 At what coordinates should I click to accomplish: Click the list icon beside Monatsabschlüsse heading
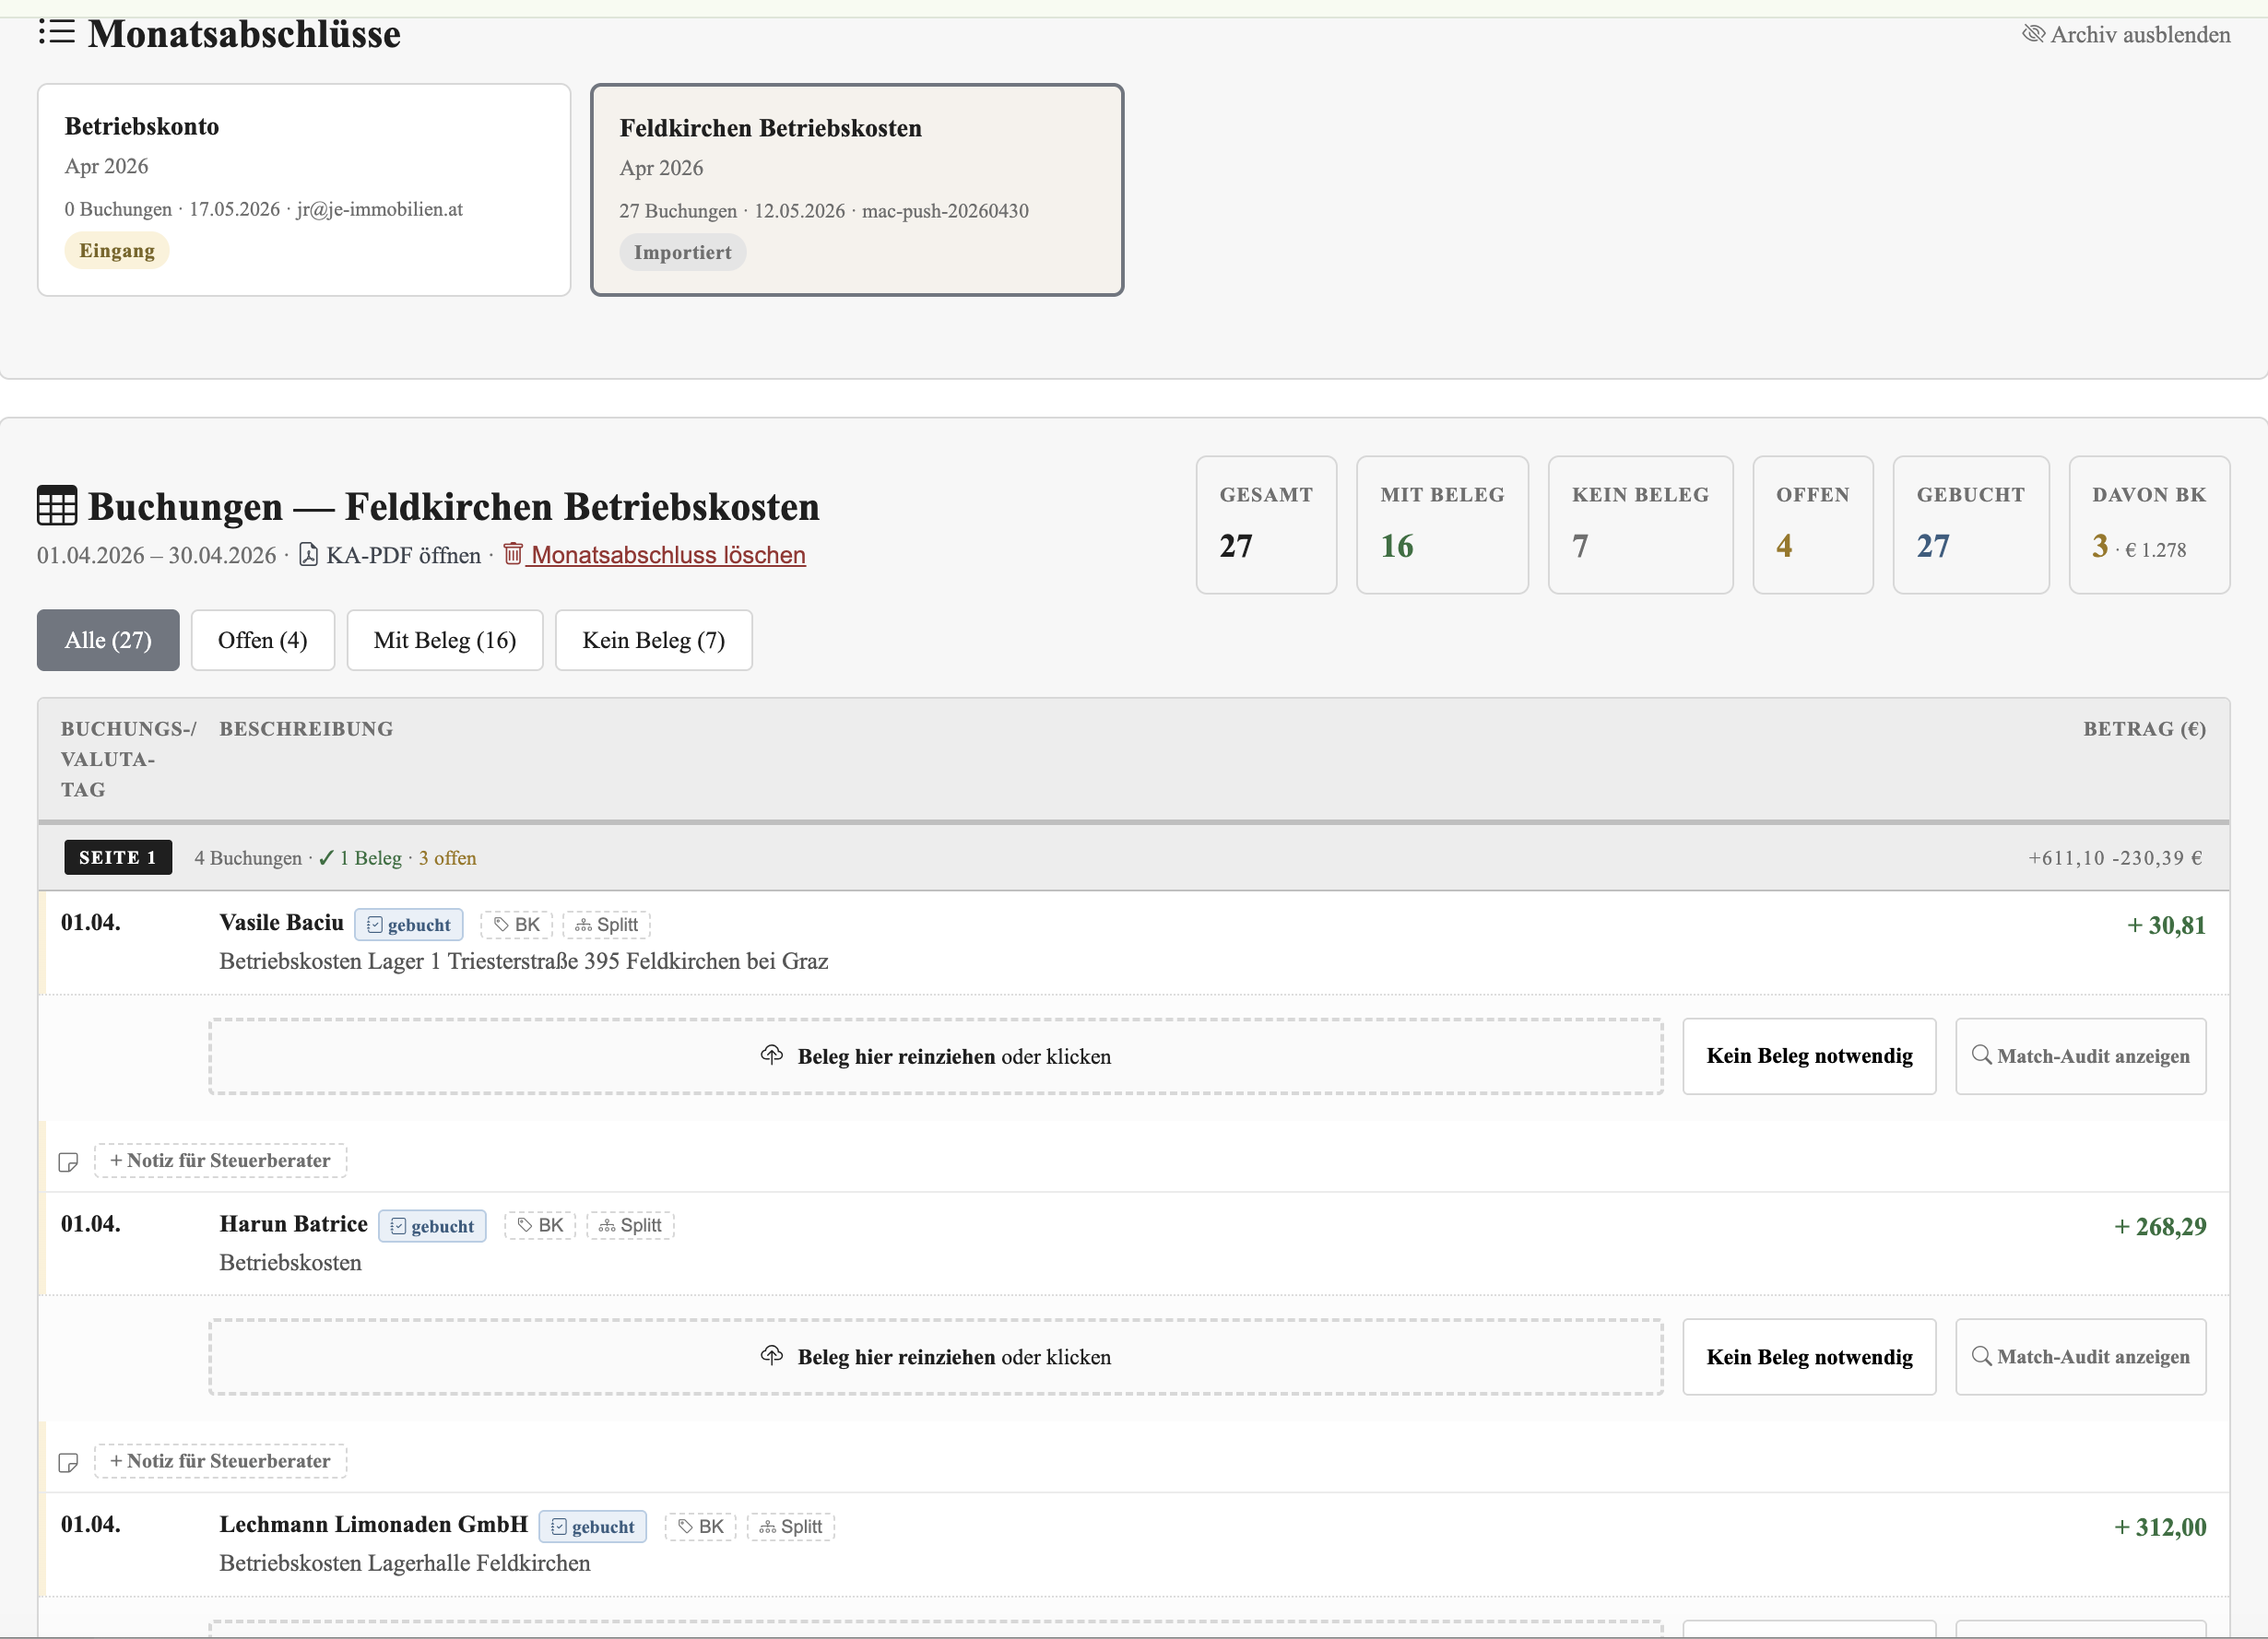[x=56, y=33]
